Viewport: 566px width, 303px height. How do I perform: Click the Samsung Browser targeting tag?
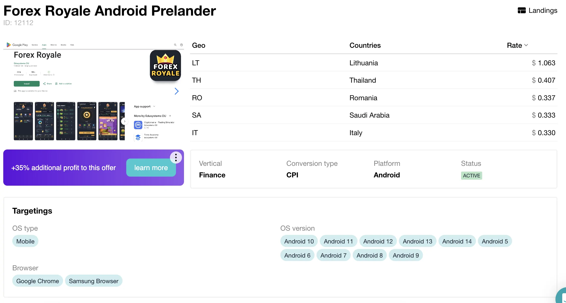coord(94,281)
